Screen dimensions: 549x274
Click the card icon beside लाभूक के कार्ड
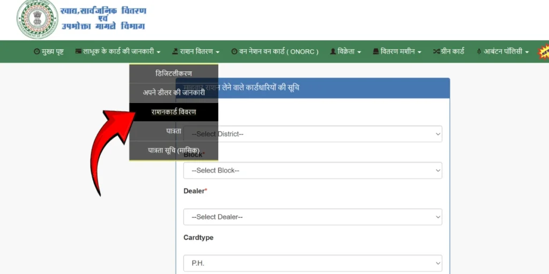click(78, 52)
